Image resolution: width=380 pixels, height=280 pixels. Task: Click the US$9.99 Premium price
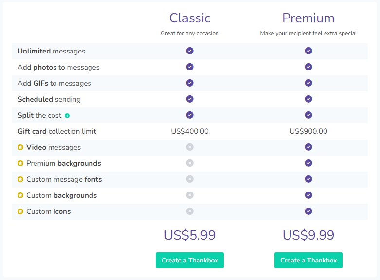[308, 235]
